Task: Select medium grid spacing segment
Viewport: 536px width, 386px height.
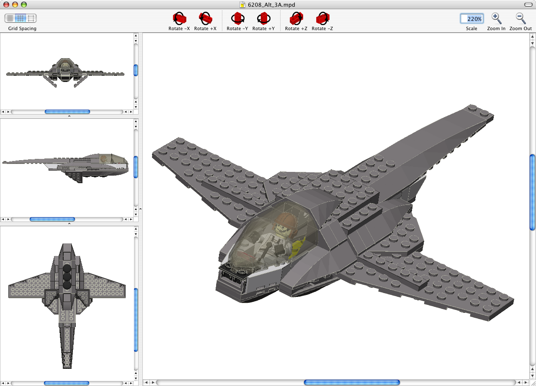Action: click(x=21, y=18)
